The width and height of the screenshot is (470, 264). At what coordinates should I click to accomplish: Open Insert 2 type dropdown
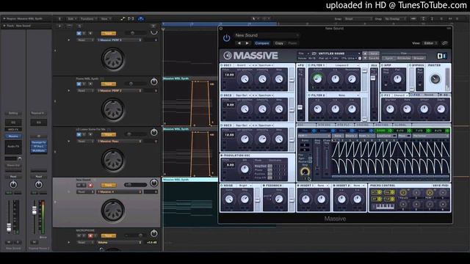(358, 186)
